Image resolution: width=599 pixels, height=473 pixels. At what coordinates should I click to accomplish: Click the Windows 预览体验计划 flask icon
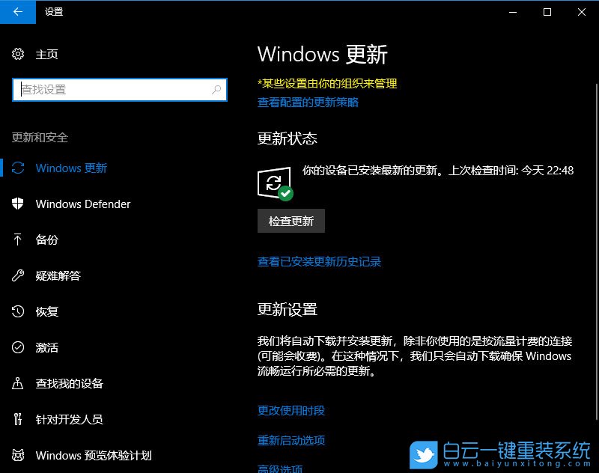coord(17,455)
